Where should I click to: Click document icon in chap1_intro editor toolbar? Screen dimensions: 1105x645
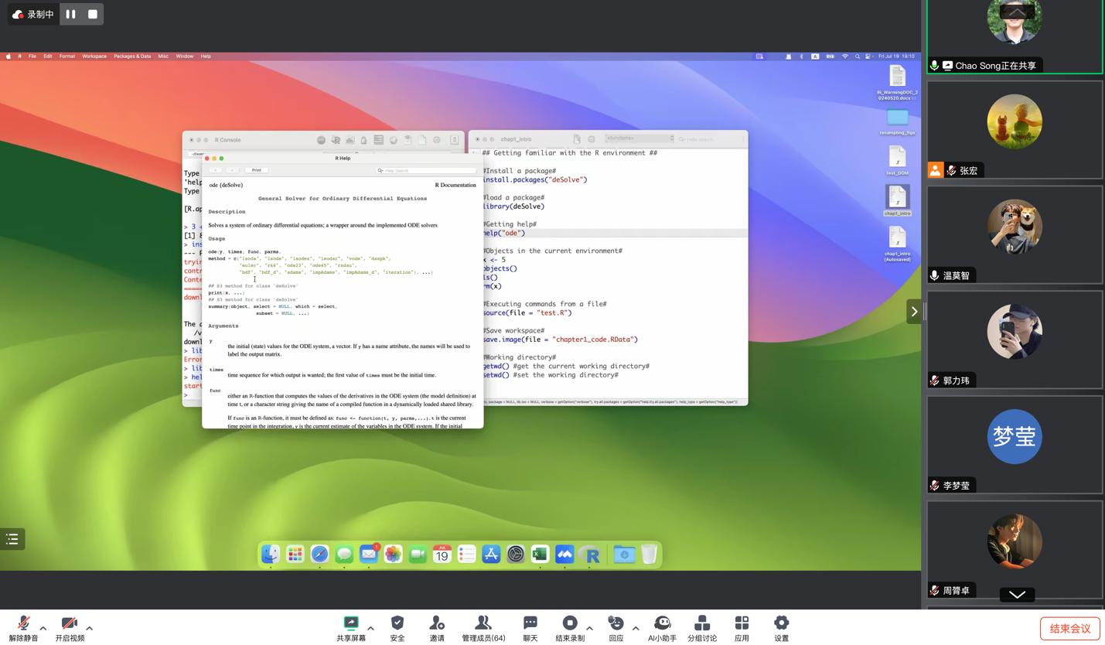pyautogui.click(x=577, y=139)
